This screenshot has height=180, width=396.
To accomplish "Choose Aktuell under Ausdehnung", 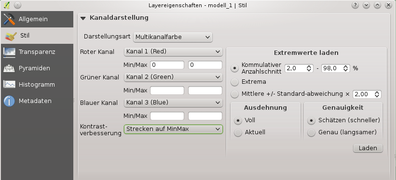I will [x=238, y=132].
